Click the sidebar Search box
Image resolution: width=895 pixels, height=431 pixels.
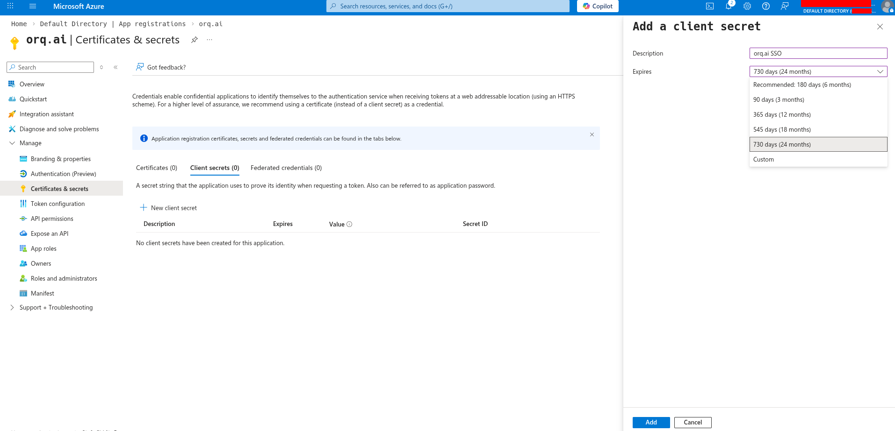click(x=50, y=67)
